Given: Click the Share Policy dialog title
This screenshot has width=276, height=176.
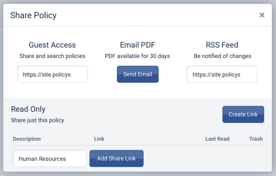Looking at the screenshot, I should pos(33,15).
